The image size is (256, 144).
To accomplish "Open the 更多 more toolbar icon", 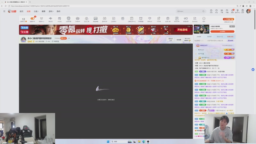I will (x=204, y=19).
